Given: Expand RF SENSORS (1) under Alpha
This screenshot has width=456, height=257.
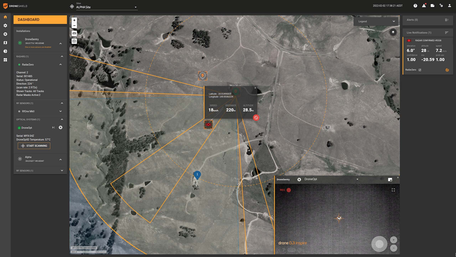Looking at the screenshot, I should pyautogui.click(x=62, y=170).
